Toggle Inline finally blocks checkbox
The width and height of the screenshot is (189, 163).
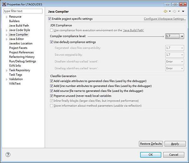point(51,101)
